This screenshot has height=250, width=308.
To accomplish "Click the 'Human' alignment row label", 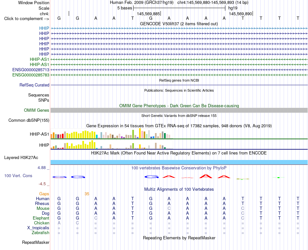I will 42,199.
